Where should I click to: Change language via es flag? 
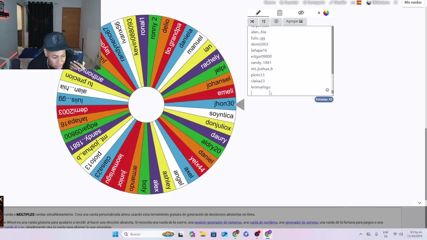click(x=356, y=2)
